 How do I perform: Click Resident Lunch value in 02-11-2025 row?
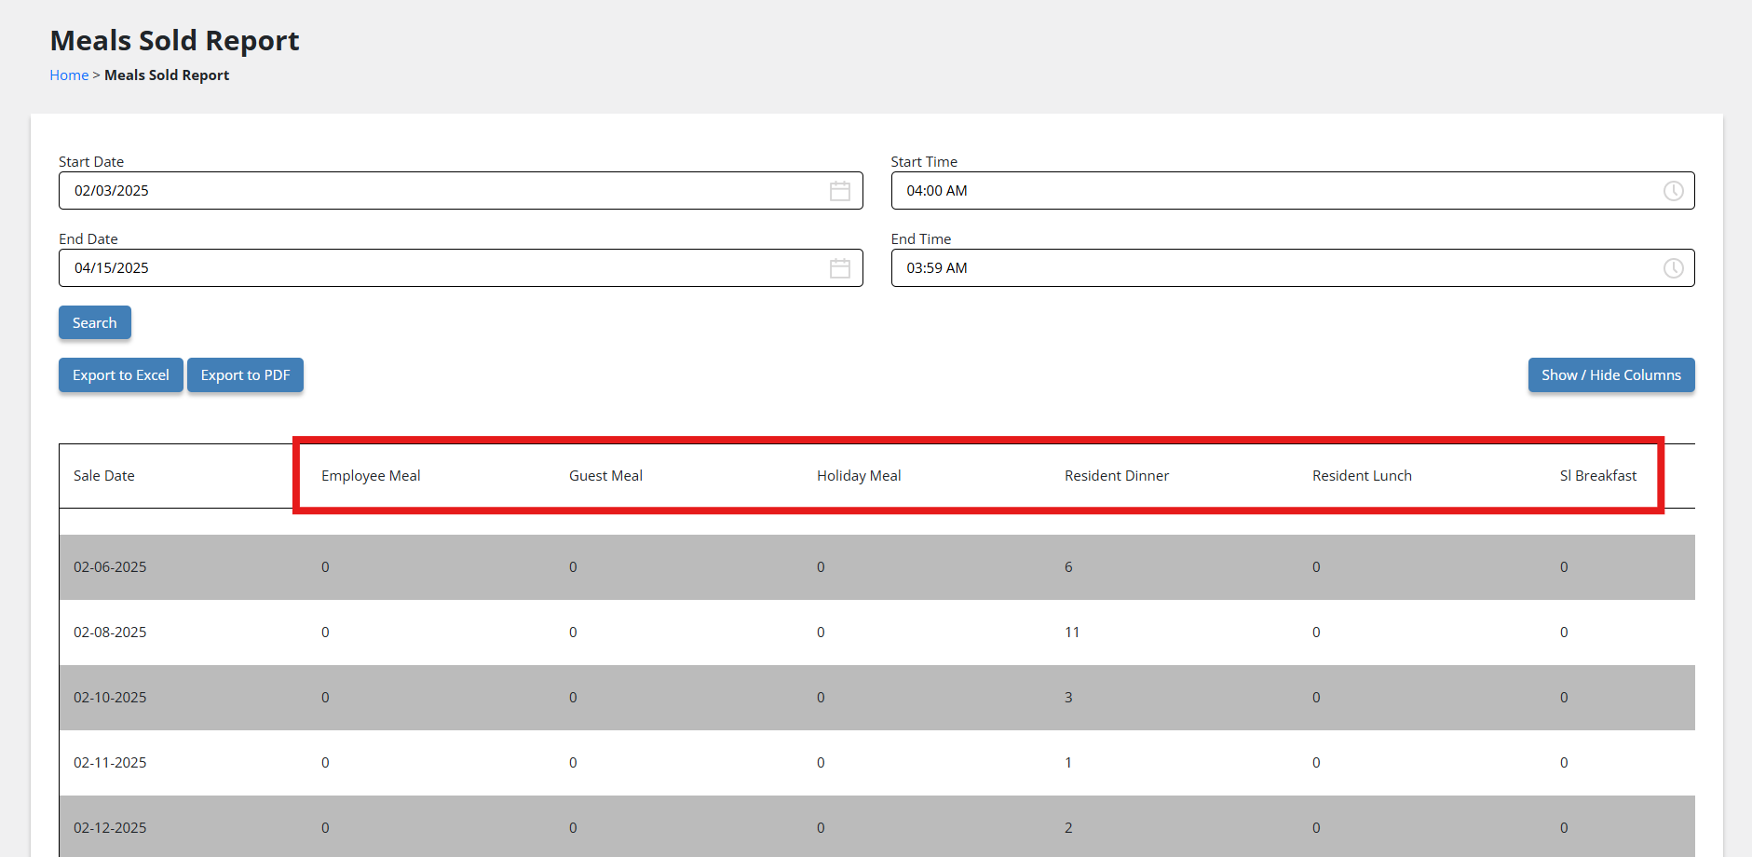pos(1316,763)
